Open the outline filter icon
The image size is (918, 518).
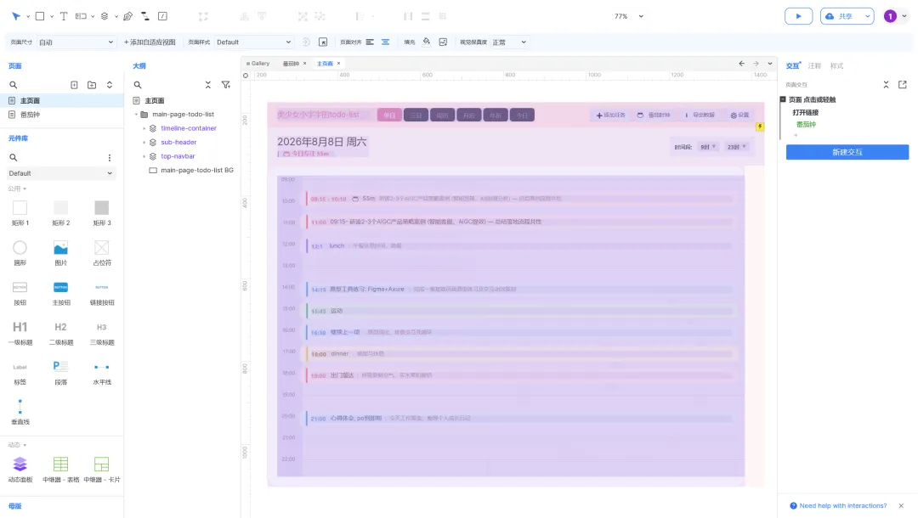(x=226, y=85)
